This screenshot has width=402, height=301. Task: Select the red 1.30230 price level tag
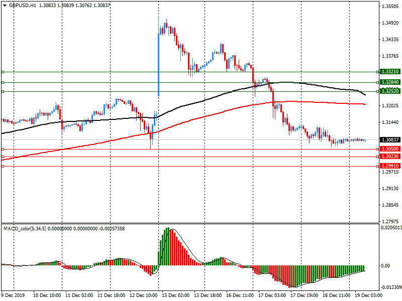point(390,157)
